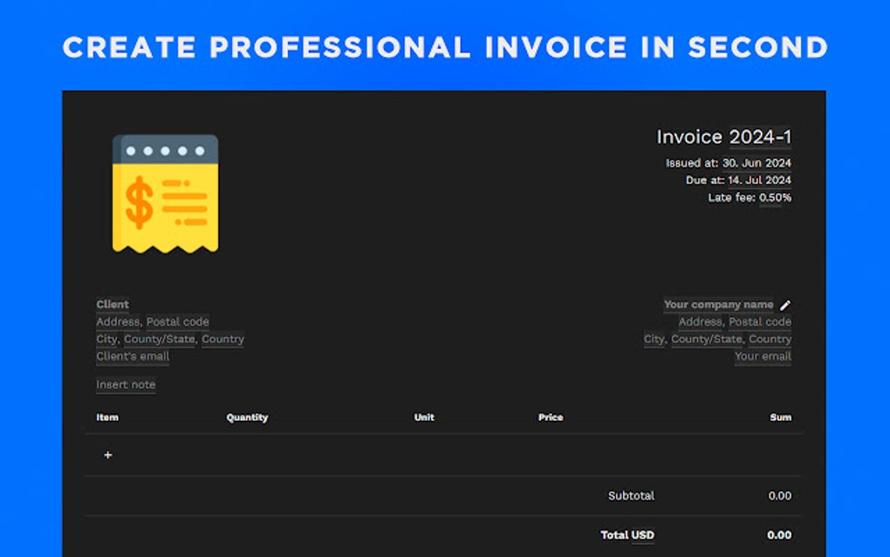
Task: Click the client City field
Action: click(105, 339)
